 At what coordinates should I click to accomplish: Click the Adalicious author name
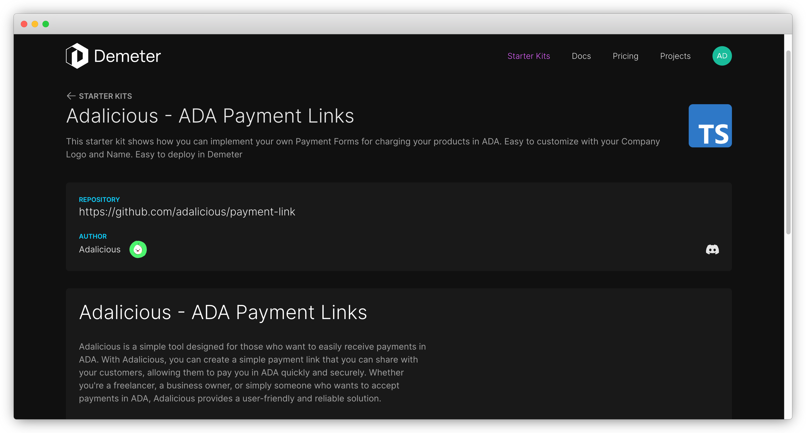[99, 249]
